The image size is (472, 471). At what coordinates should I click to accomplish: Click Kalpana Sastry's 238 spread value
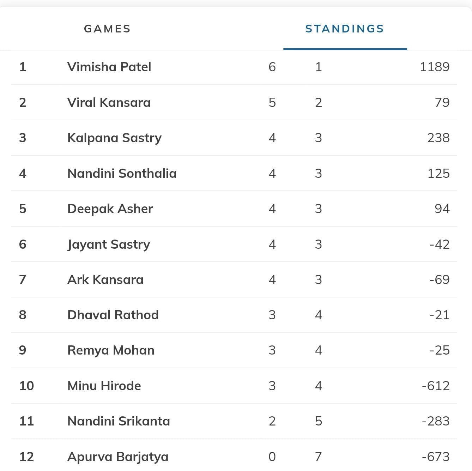point(438,138)
